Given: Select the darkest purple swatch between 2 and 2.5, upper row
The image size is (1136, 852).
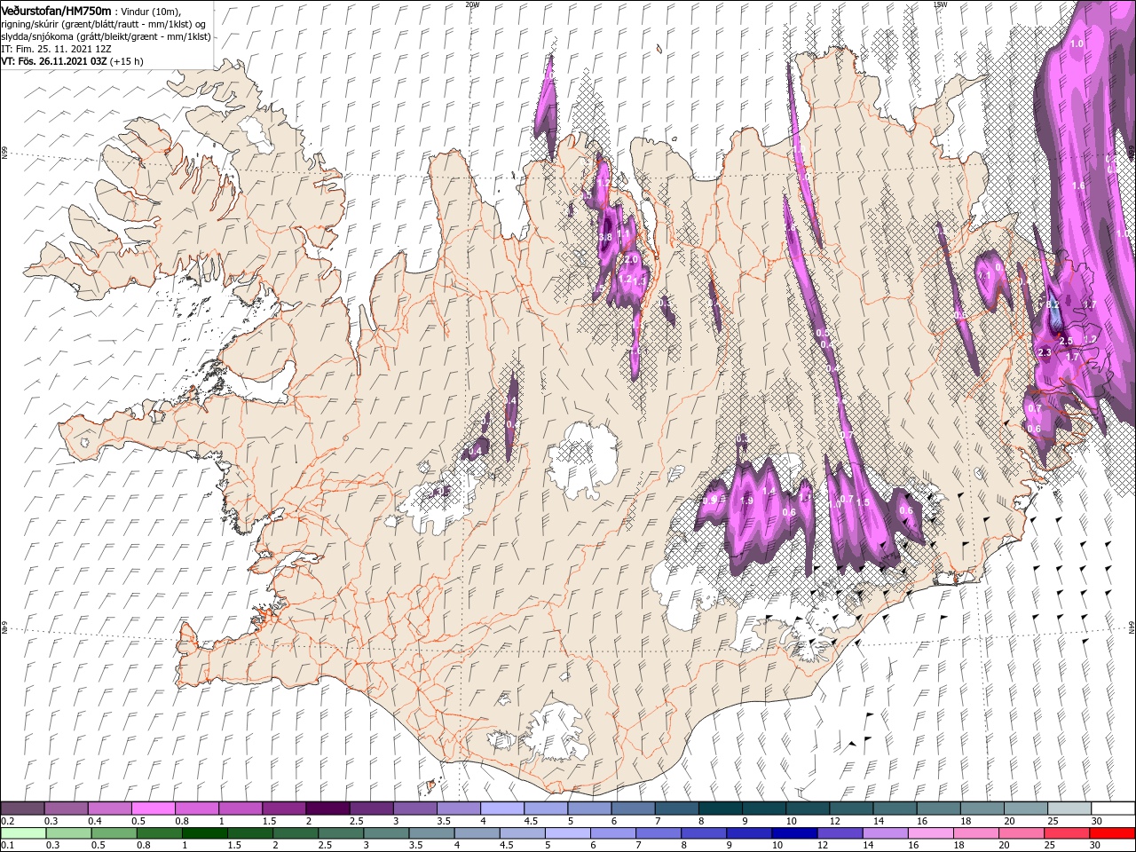Looking at the screenshot, I should click(x=327, y=809).
